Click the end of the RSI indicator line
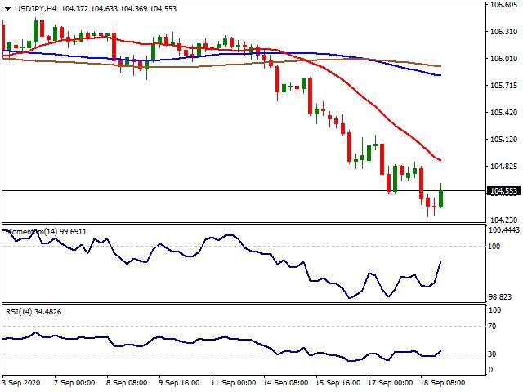Image resolution: width=523 pixels, height=392 pixels. [x=441, y=350]
